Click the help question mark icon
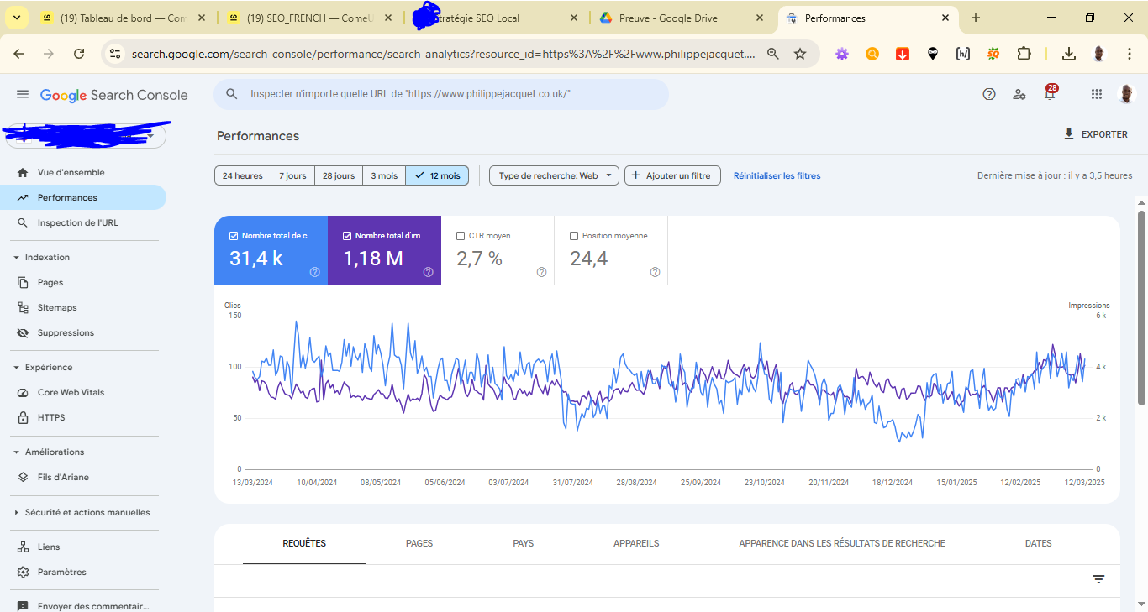This screenshot has width=1148, height=612. click(989, 95)
